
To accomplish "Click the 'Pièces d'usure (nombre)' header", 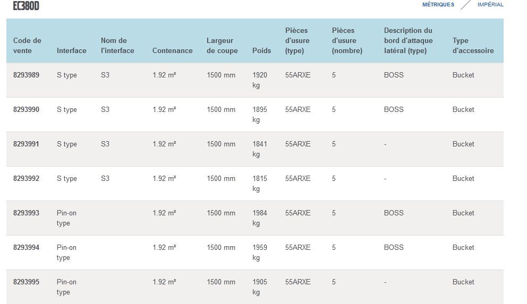I will click(x=347, y=41).
